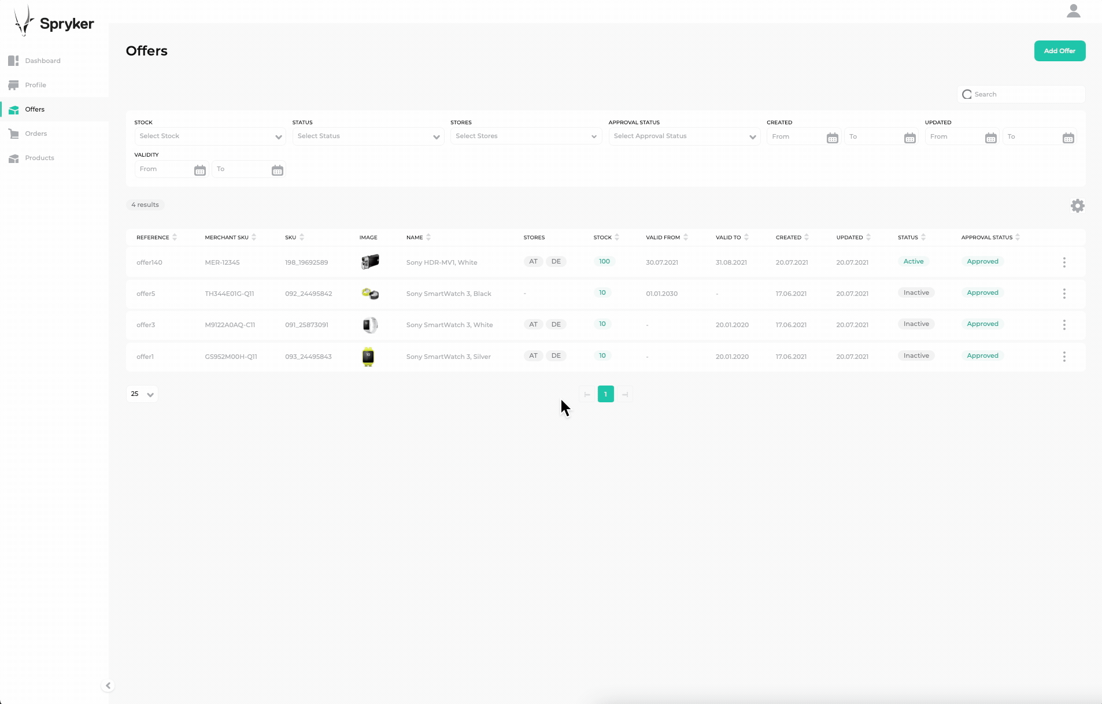Sort by Status column header
Image resolution: width=1102 pixels, height=704 pixels.
(x=912, y=238)
